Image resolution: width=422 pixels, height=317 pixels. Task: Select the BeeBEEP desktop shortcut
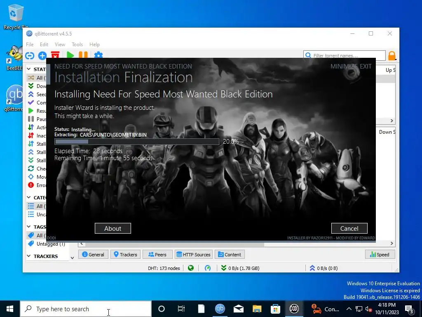(14, 57)
